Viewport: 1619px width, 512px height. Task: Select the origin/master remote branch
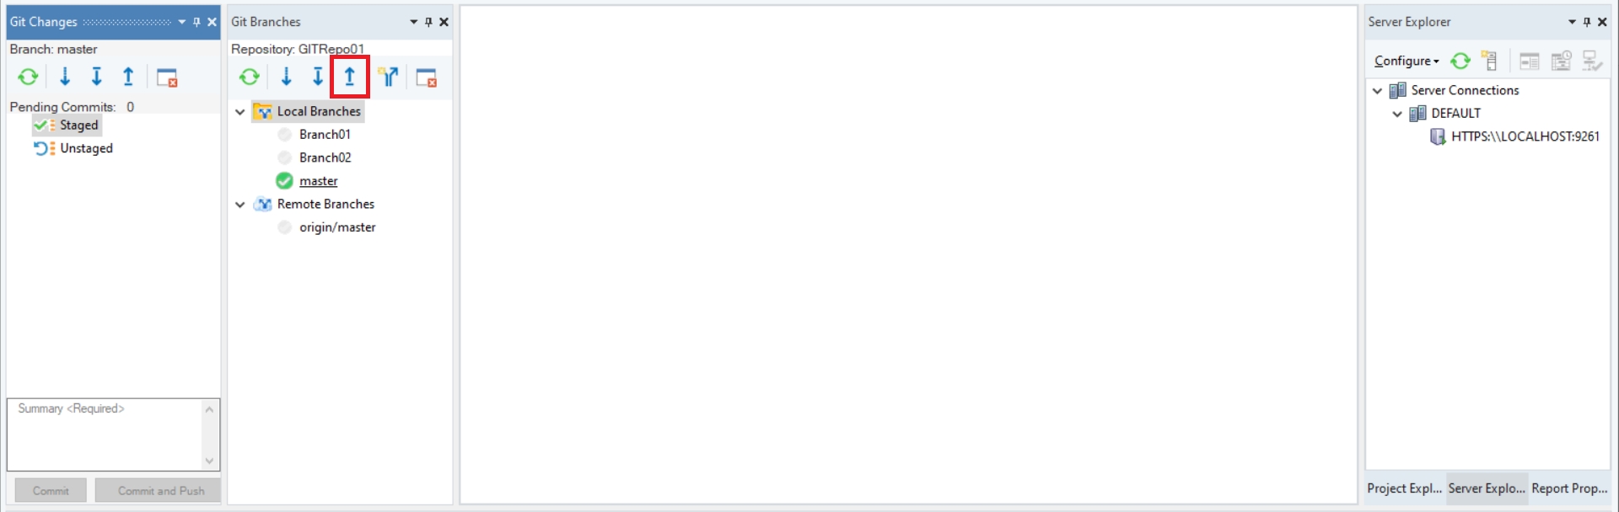tap(337, 227)
